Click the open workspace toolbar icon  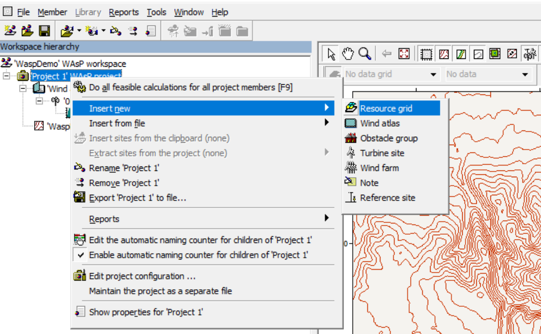[x=27, y=31]
